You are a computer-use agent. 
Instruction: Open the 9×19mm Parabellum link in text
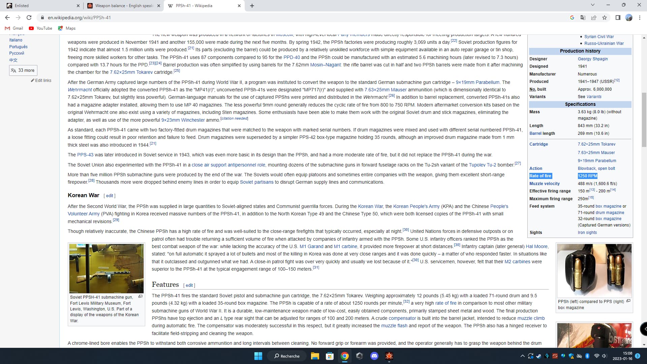pos(477,82)
